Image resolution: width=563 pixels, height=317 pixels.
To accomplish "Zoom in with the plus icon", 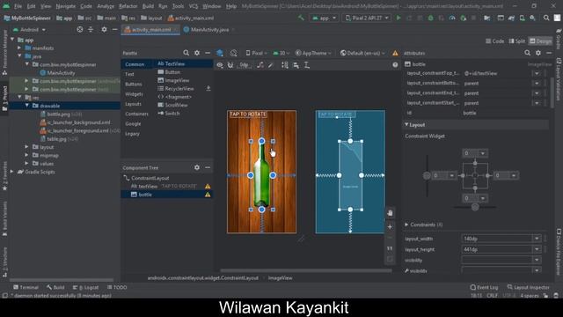I will 390,227.
